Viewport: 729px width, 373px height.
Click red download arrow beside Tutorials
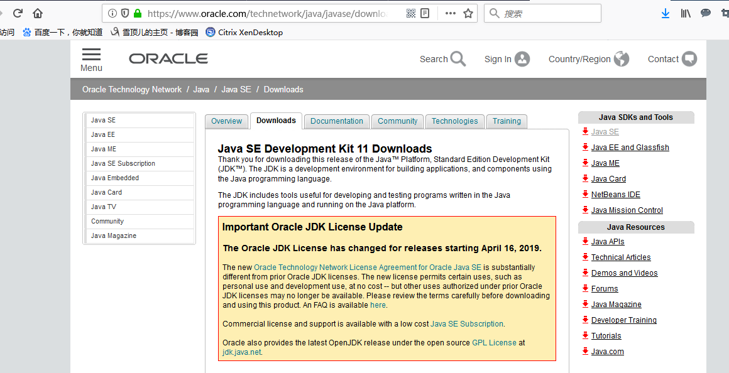pyautogui.click(x=585, y=335)
